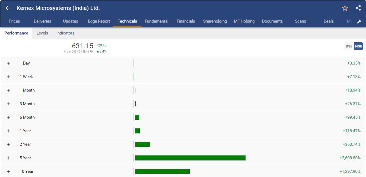366x177 pixels.
Task: Click the 5 Year green performance bar
Action: coord(190,158)
